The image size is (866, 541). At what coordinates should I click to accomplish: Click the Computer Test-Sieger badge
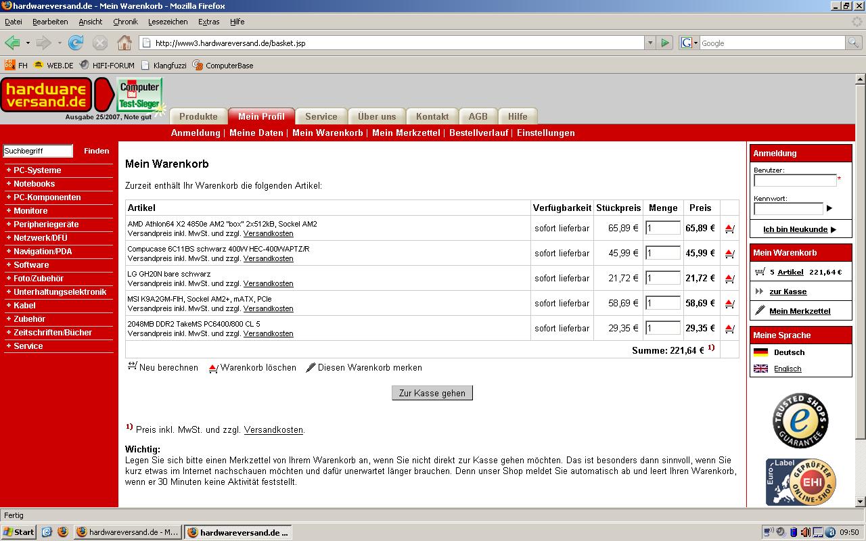[x=139, y=95]
